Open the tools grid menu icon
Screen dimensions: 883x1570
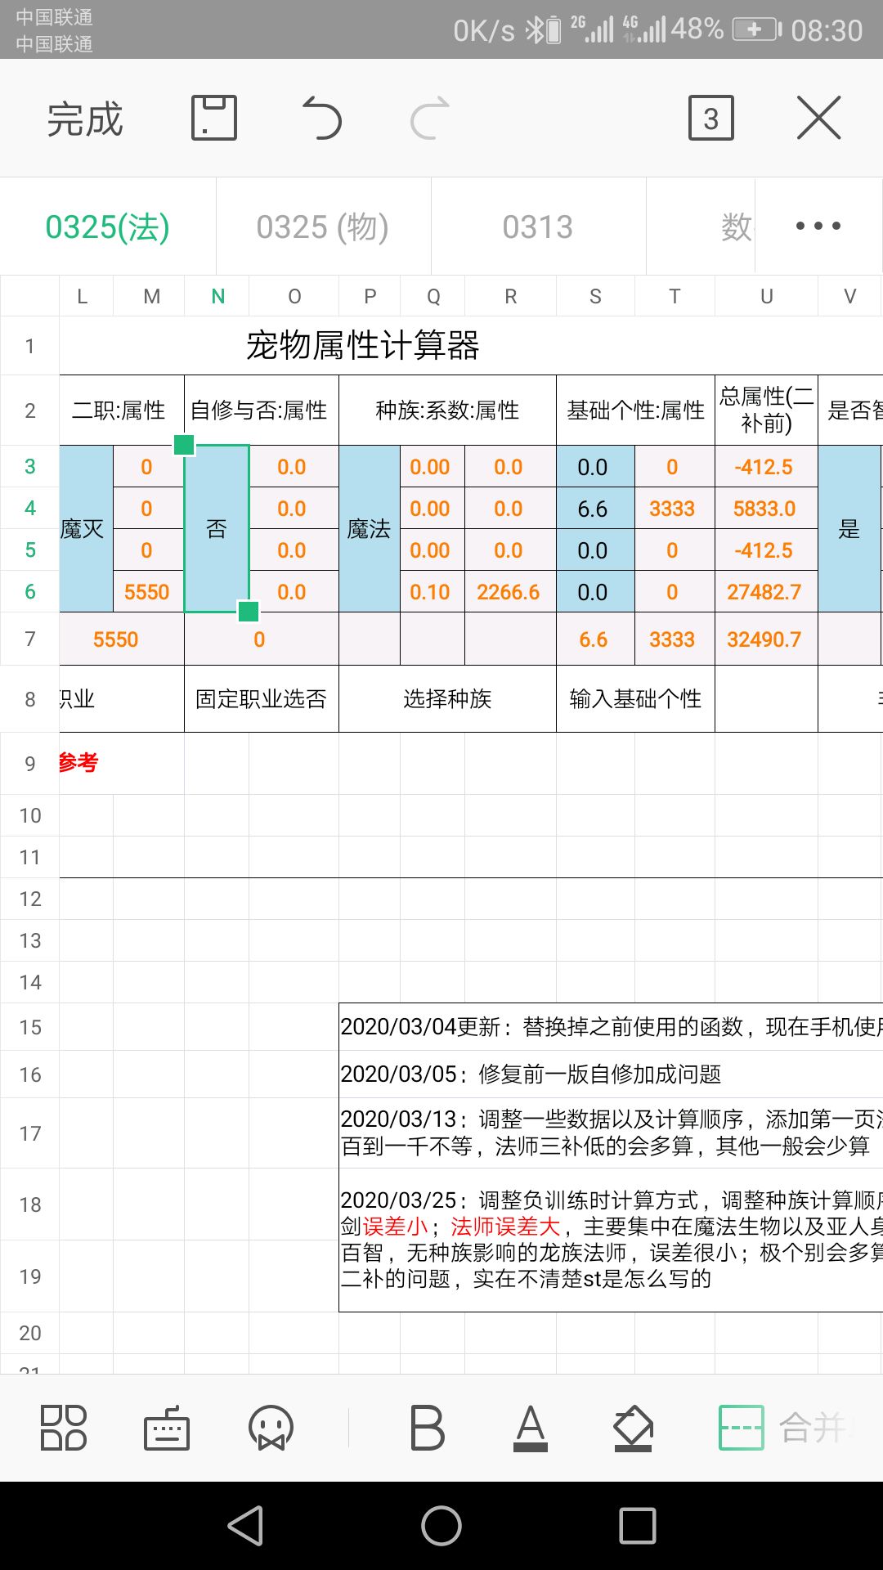click(x=64, y=1428)
